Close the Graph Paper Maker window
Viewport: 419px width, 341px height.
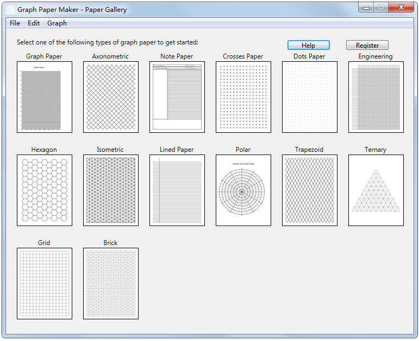tap(401, 8)
